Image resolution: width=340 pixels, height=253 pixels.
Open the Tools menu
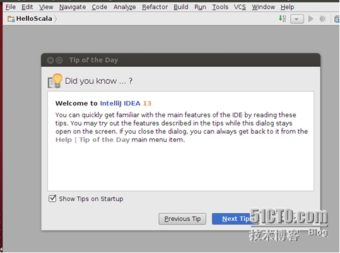pyautogui.click(x=220, y=7)
